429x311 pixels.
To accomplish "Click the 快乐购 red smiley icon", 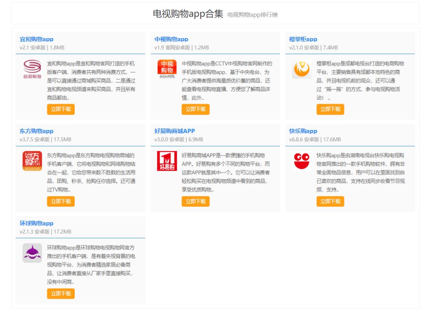I will tap(301, 161).
